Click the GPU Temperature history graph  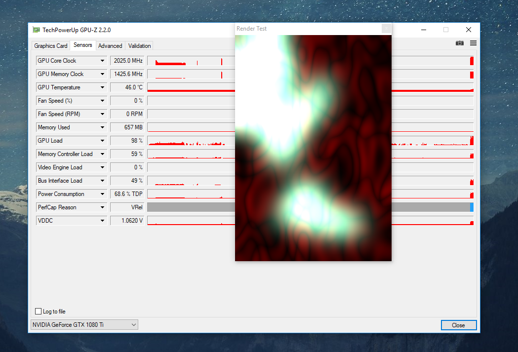(191, 87)
